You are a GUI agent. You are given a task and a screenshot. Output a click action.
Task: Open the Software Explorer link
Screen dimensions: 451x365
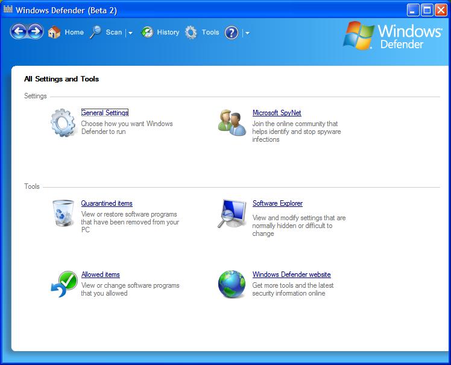click(277, 203)
